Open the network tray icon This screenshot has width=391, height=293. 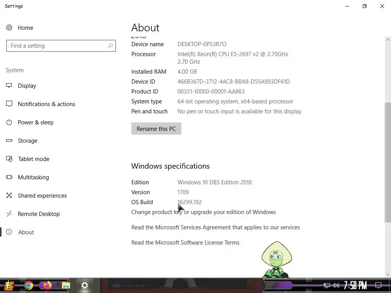[327, 285]
